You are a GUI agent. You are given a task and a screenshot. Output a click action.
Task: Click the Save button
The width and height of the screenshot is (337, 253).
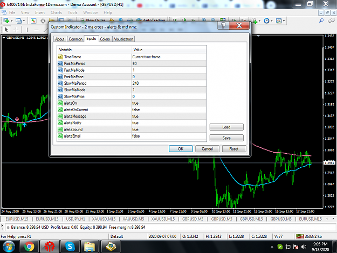(226, 138)
